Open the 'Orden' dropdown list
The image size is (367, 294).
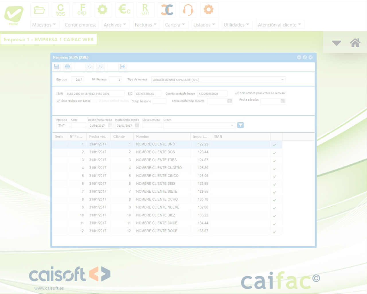232,125
